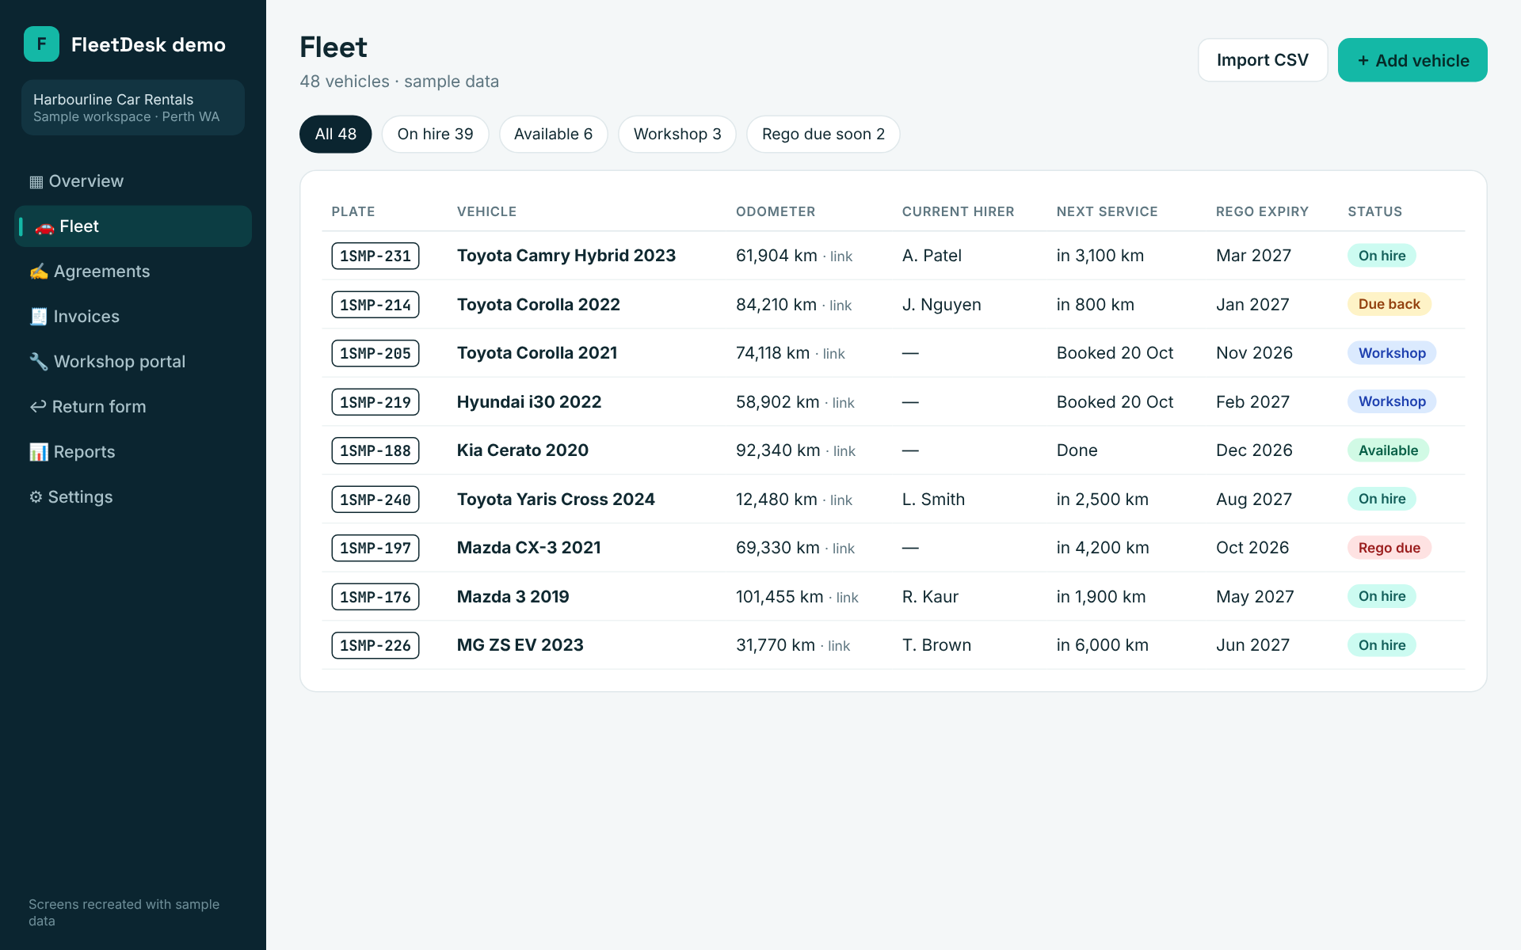Viewport: 1521px width, 950px height.
Task: Select Hyundai i30 2022 vehicle name
Action: coord(529,402)
